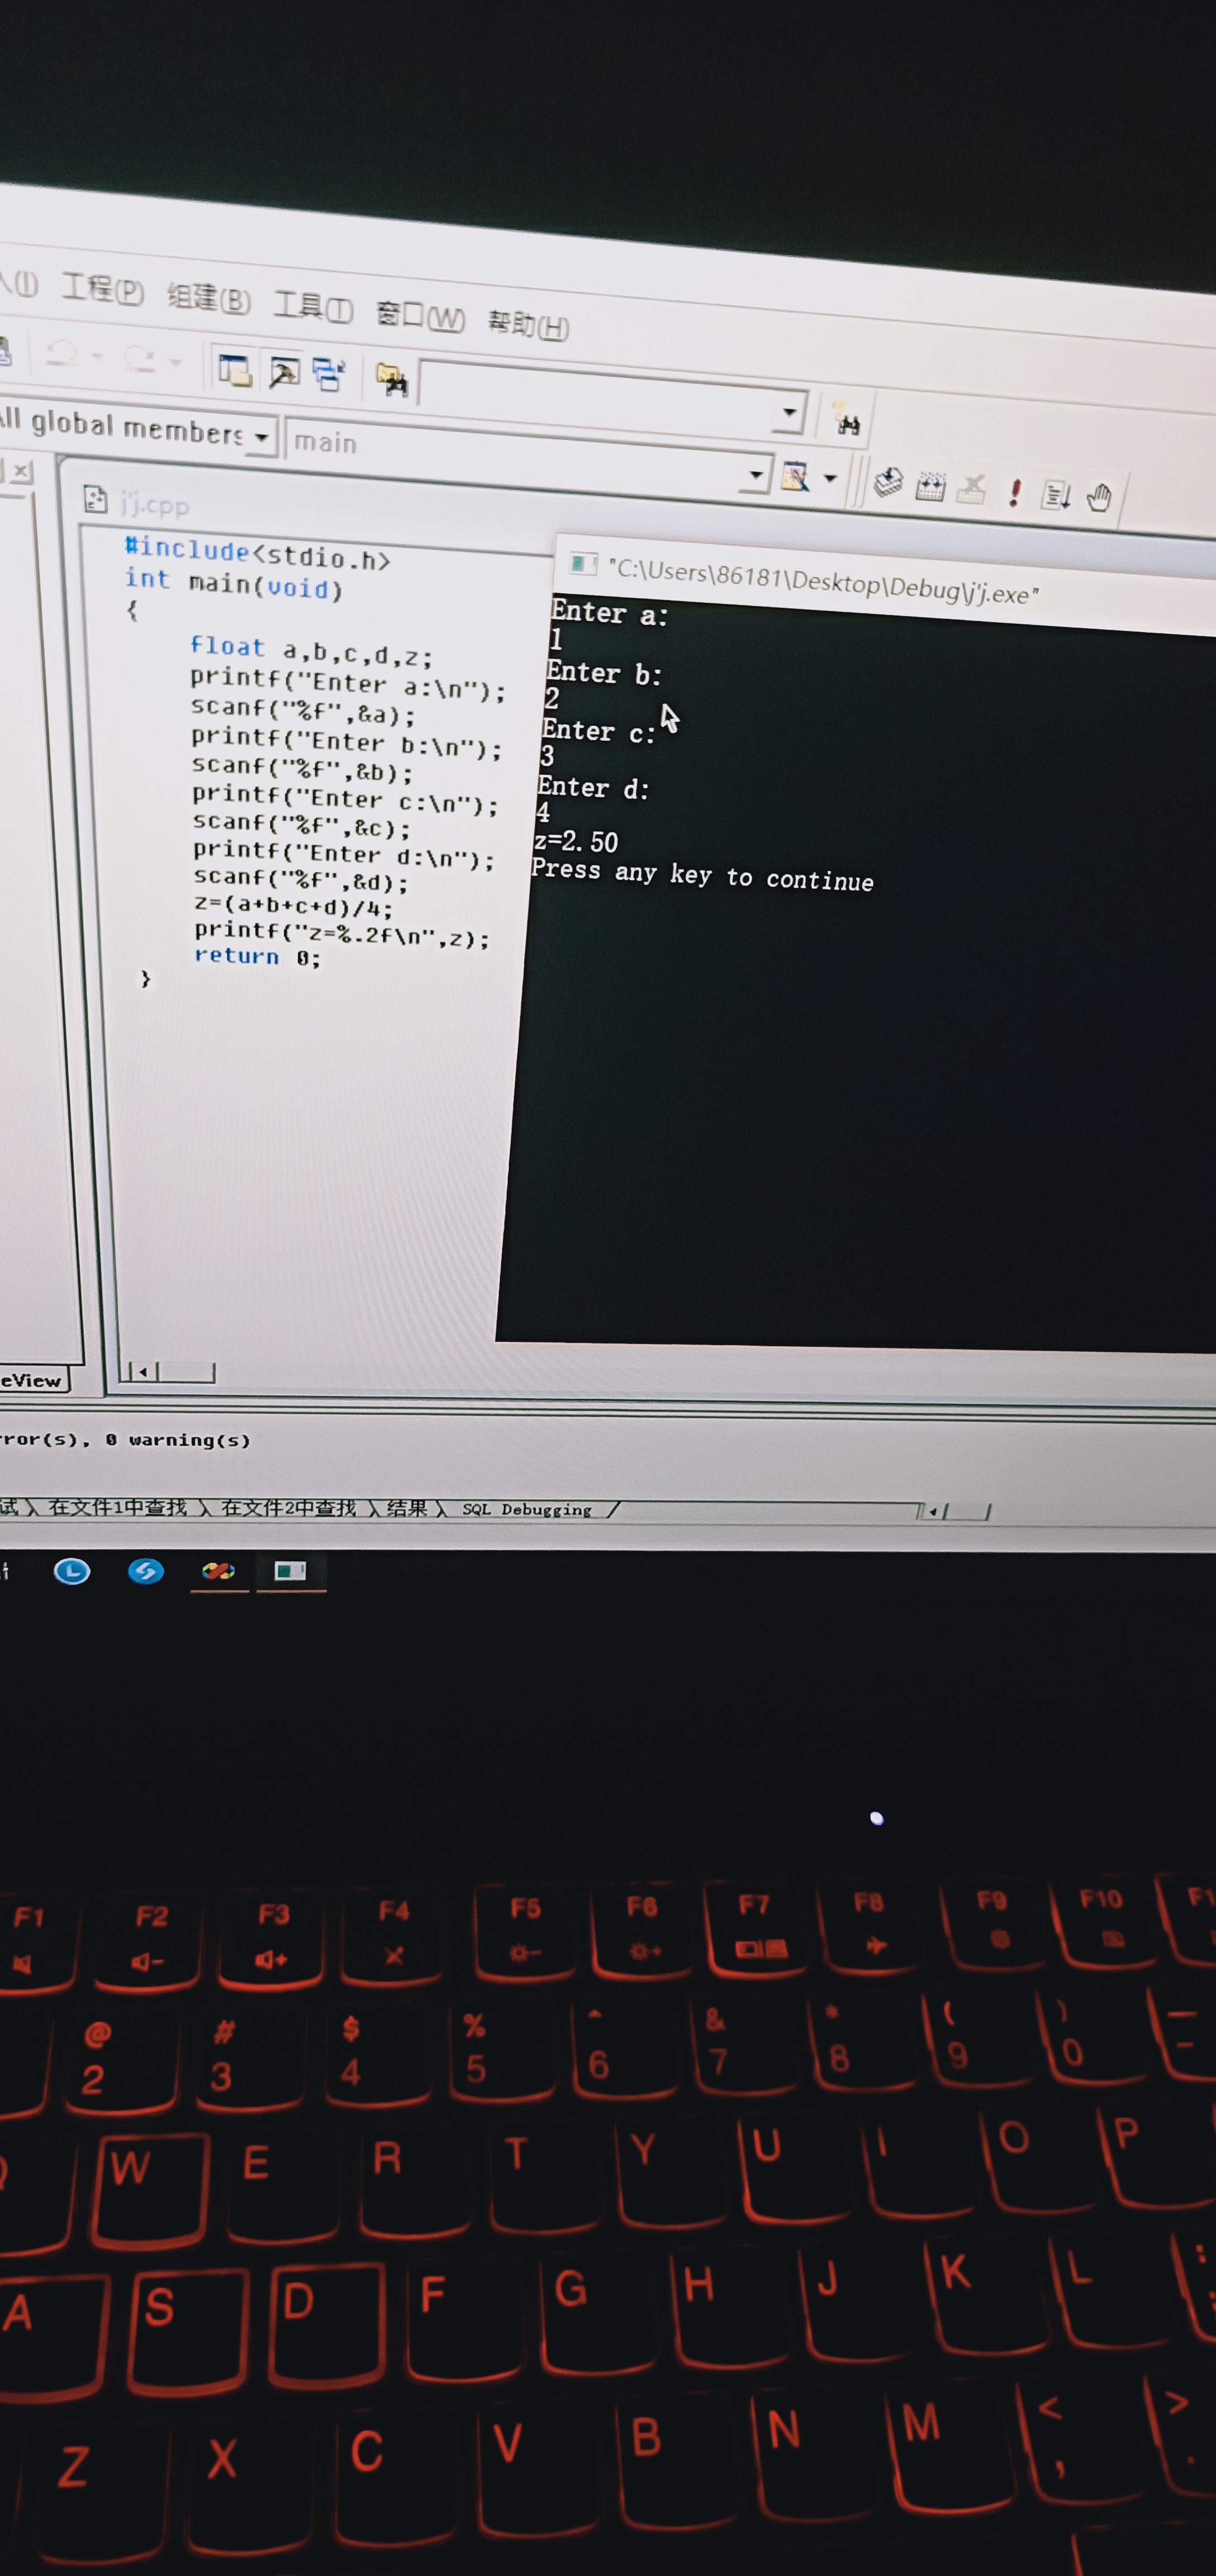Expand the global members dropdown
The image size is (1216, 2576).
coord(261,437)
